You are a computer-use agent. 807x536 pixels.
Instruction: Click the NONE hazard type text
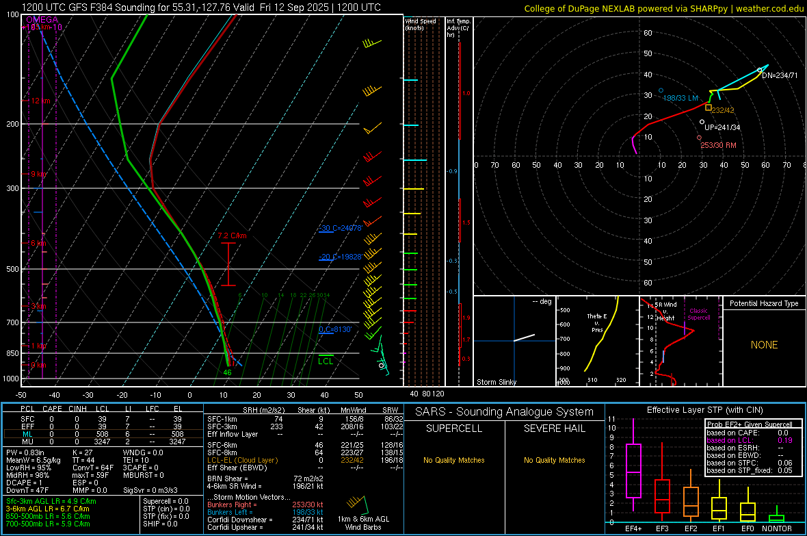click(x=764, y=345)
